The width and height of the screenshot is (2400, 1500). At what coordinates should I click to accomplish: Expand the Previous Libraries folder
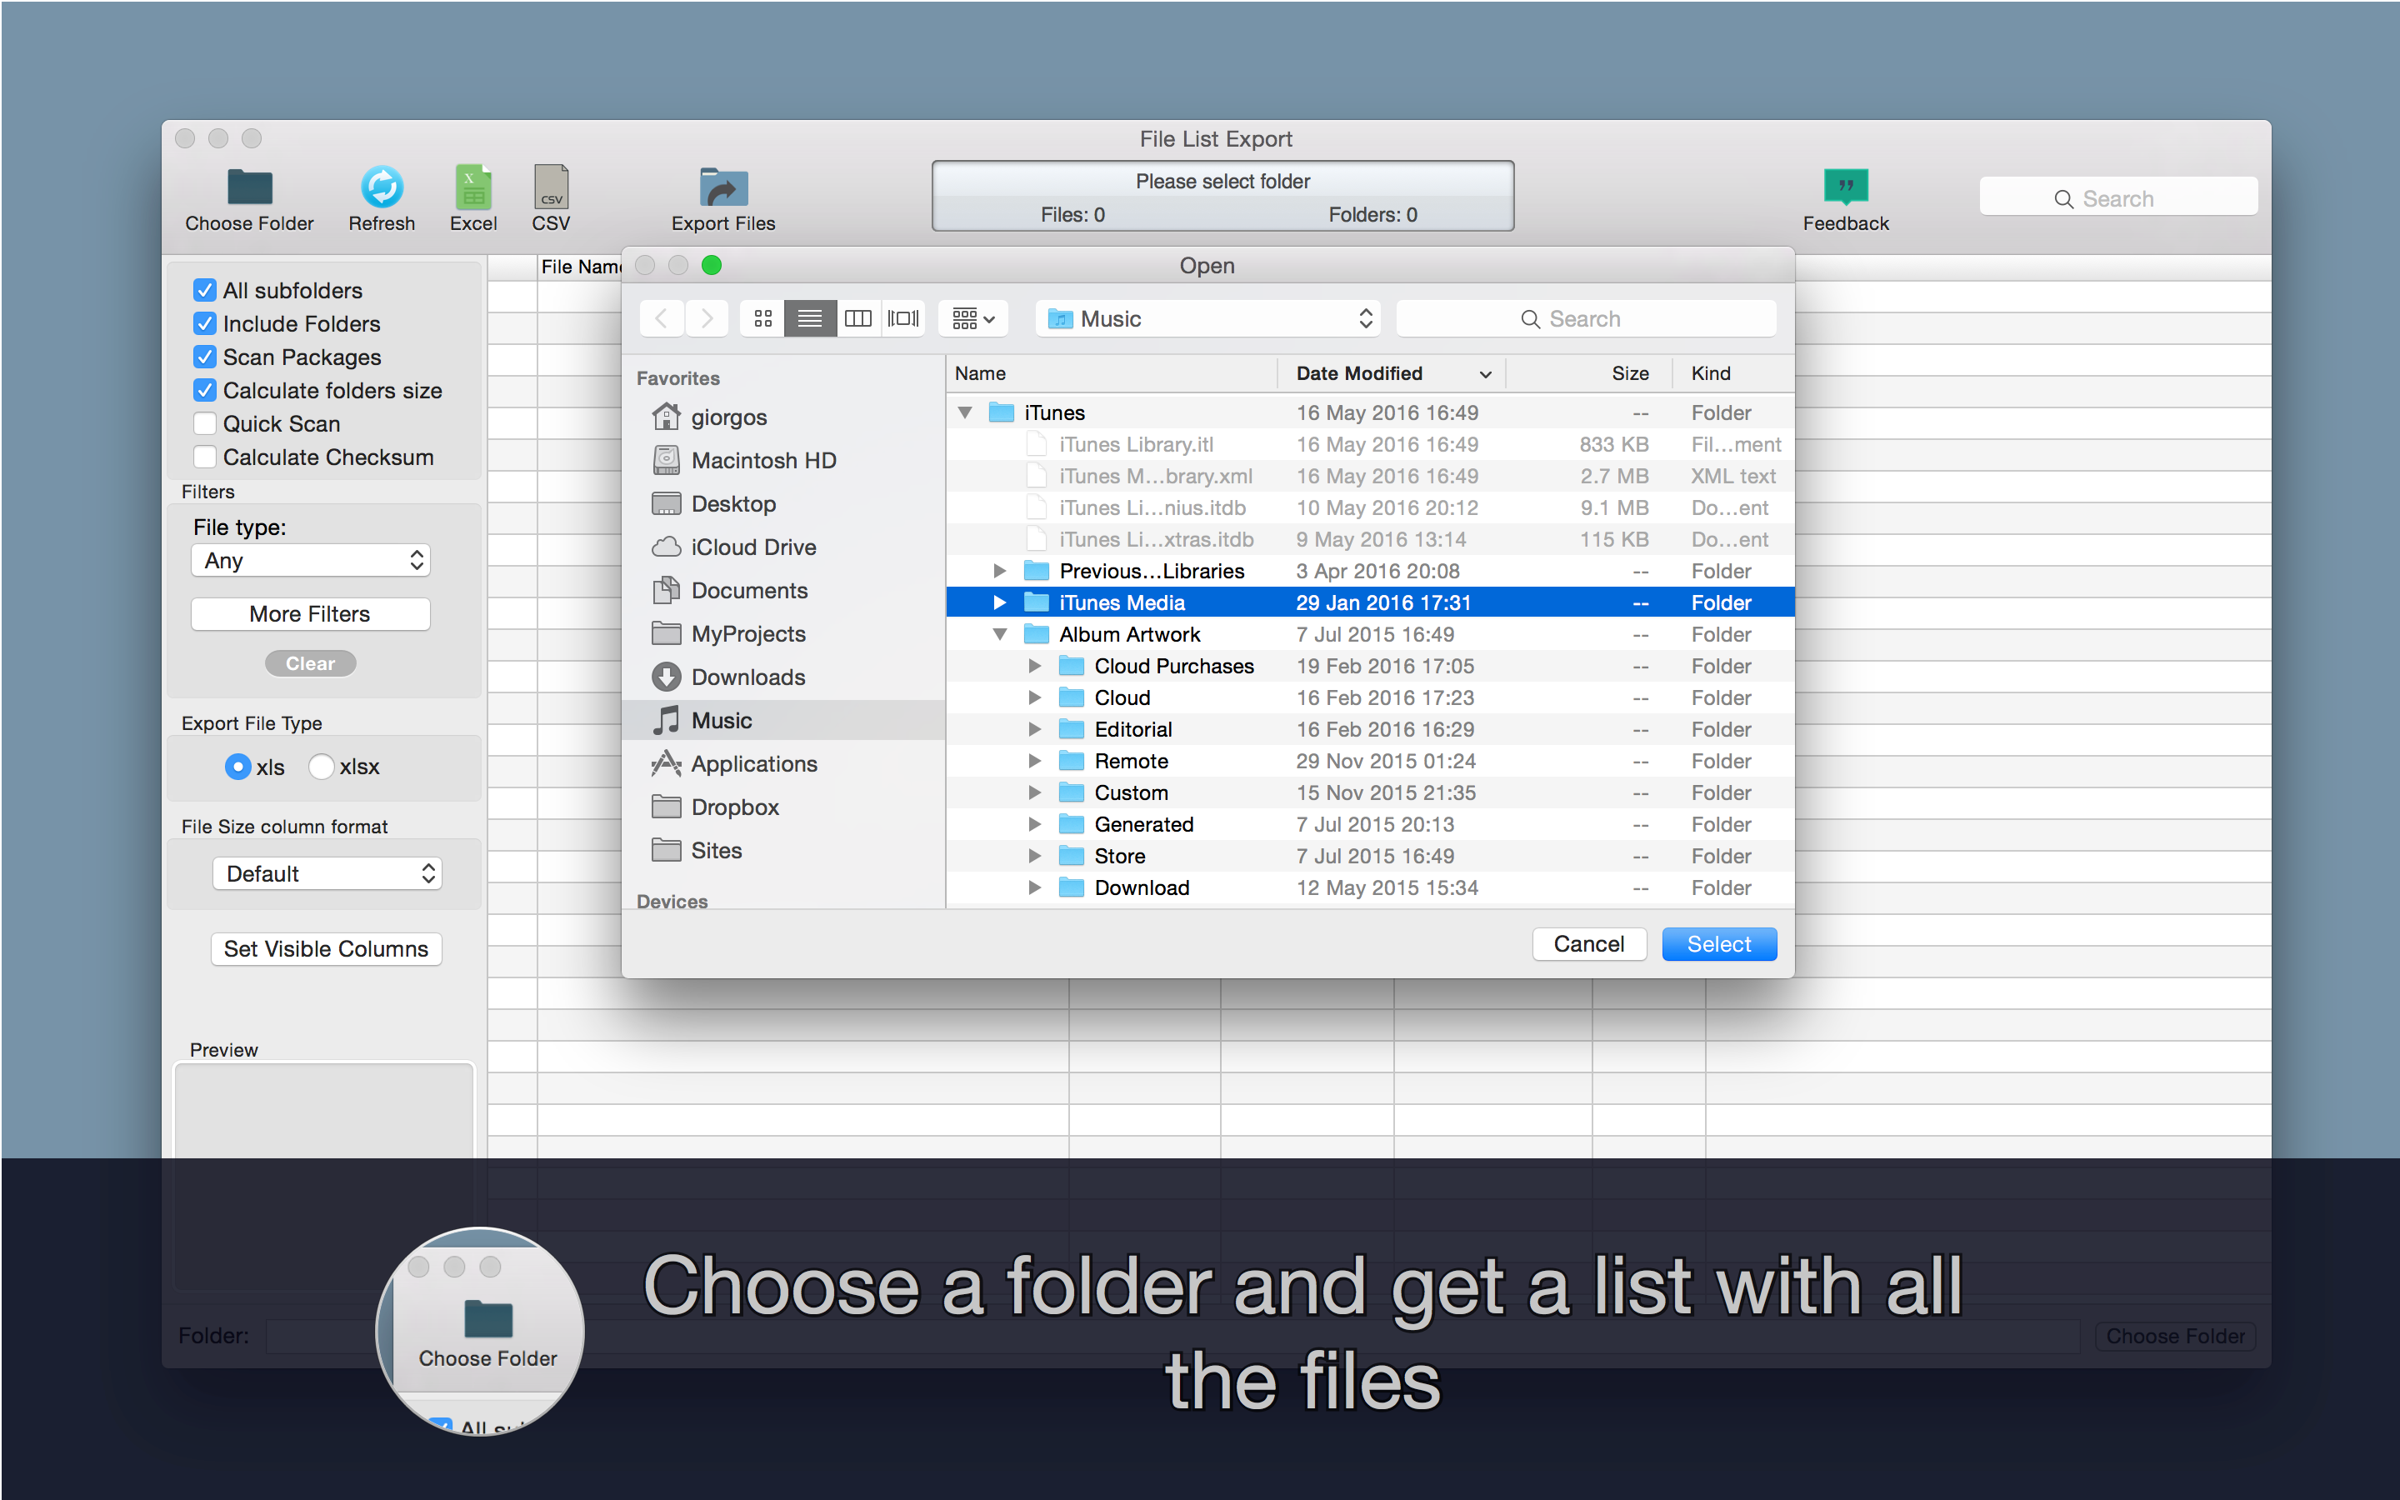tap(995, 570)
